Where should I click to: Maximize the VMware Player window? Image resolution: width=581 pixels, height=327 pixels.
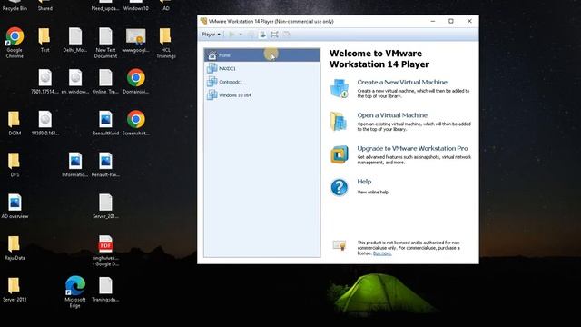[451, 21]
